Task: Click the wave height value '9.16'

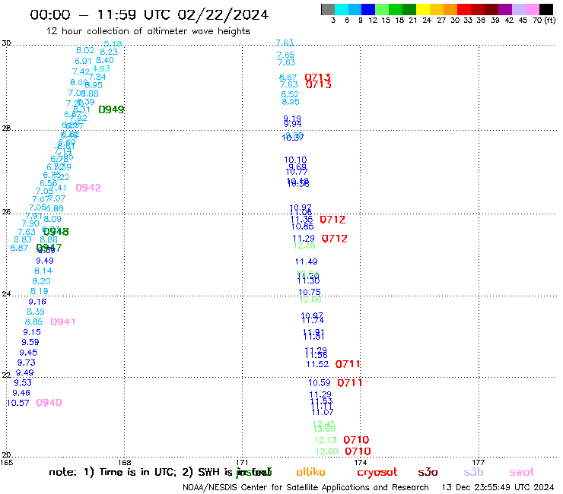Action: (x=37, y=302)
